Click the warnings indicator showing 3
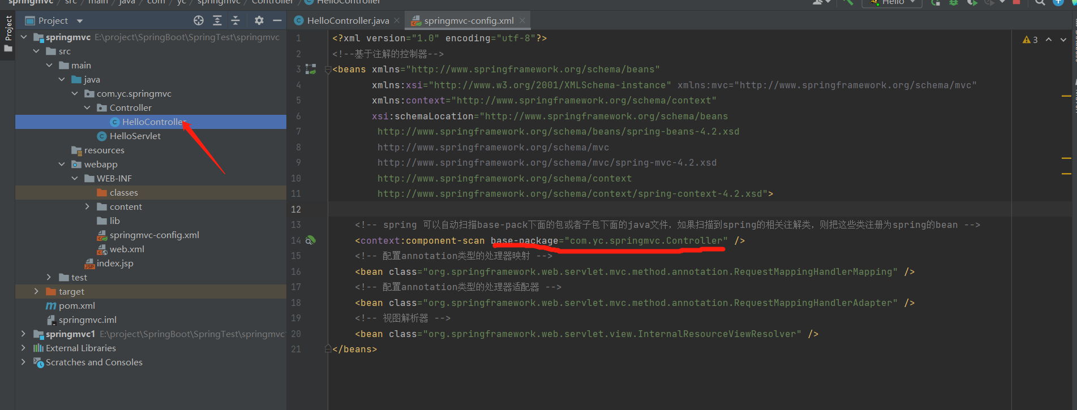This screenshot has height=410, width=1077. click(1030, 40)
